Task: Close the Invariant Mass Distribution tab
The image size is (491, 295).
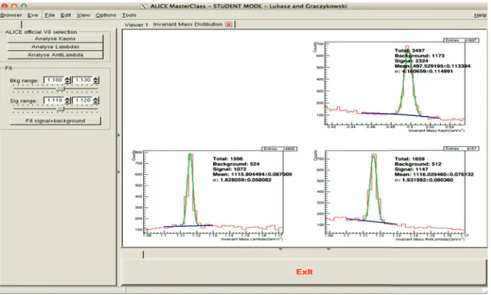Action: pyautogui.click(x=228, y=24)
